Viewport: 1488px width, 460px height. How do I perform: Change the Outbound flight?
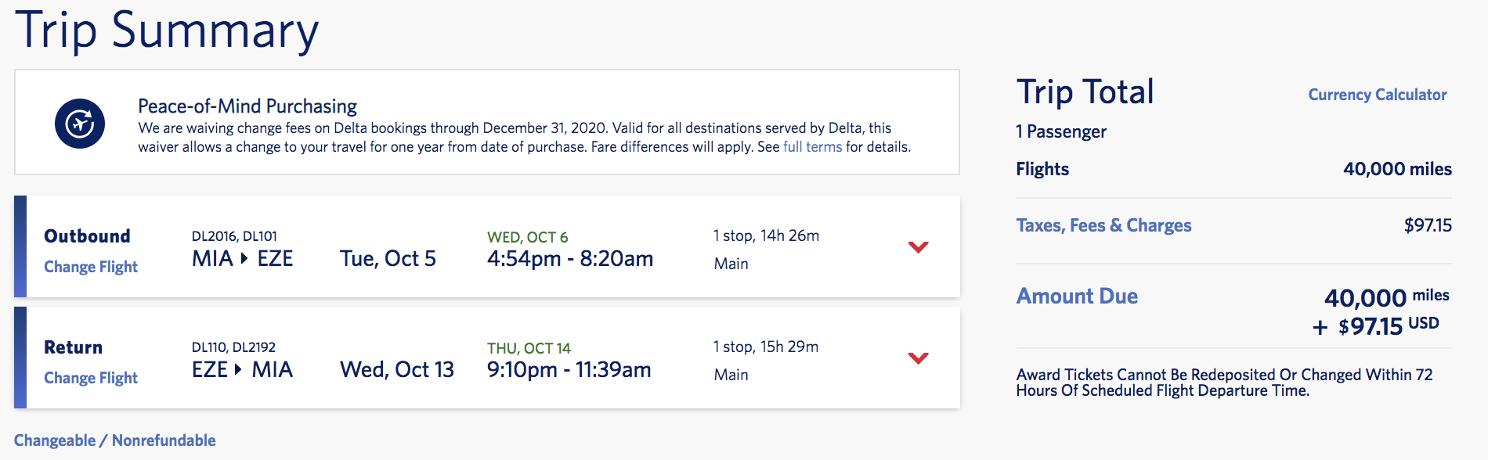[x=91, y=267]
